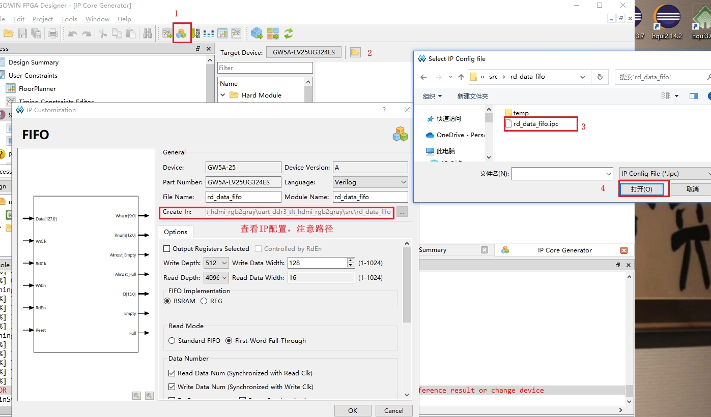Image resolution: width=711 pixels, height=417 pixels.
Task: Go back in Select IP Config dialog
Action: [423, 77]
